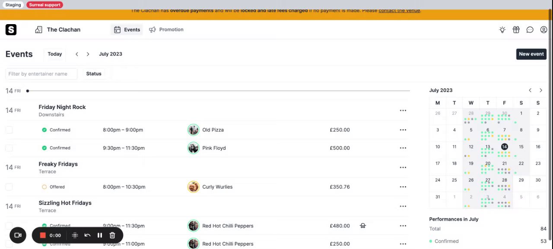553x249 pixels.
Task: Tick the checkbox for Pink Floyd row
Action: click(x=9, y=148)
